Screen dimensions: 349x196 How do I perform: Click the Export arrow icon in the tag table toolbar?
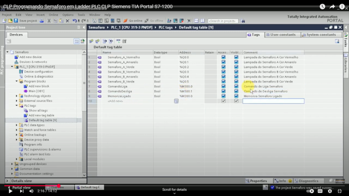105,41
